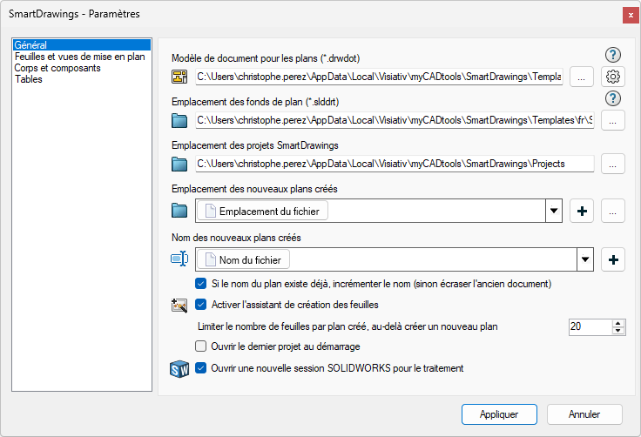Click the Annuler button
641x437 pixels.
pyautogui.click(x=584, y=413)
